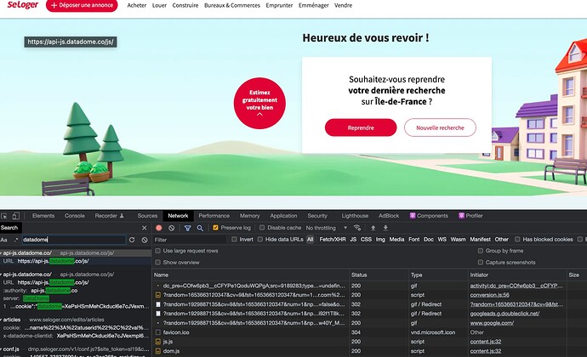
Task: Click the Nouvelle recherche button
Action: [439, 127]
